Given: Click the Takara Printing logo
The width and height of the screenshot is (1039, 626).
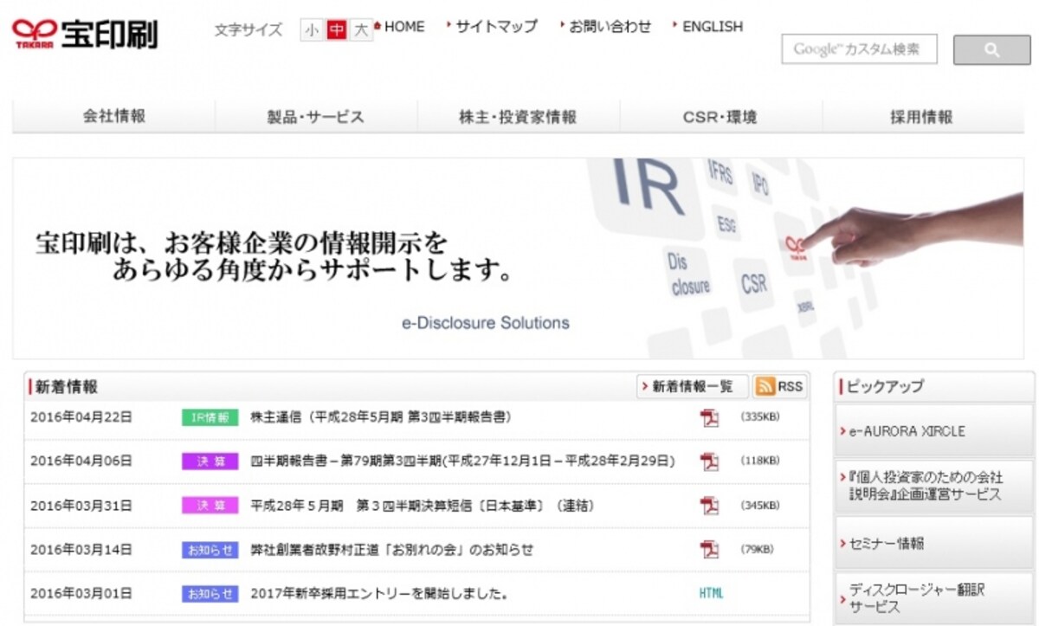Looking at the screenshot, I should point(85,34).
